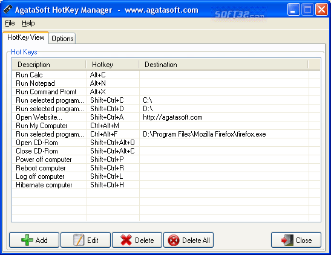The width and height of the screenshot is (331, 255).
Task: Minimize the HotKey Manager window
Action: [x=293, y=10]
